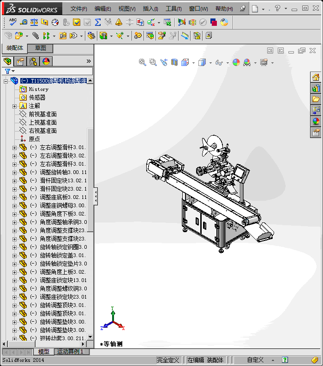Open Interference Detection blue-red squares icon
Image resolution: width=323 pixels, height=366 pixels.
tap(214, 22)
